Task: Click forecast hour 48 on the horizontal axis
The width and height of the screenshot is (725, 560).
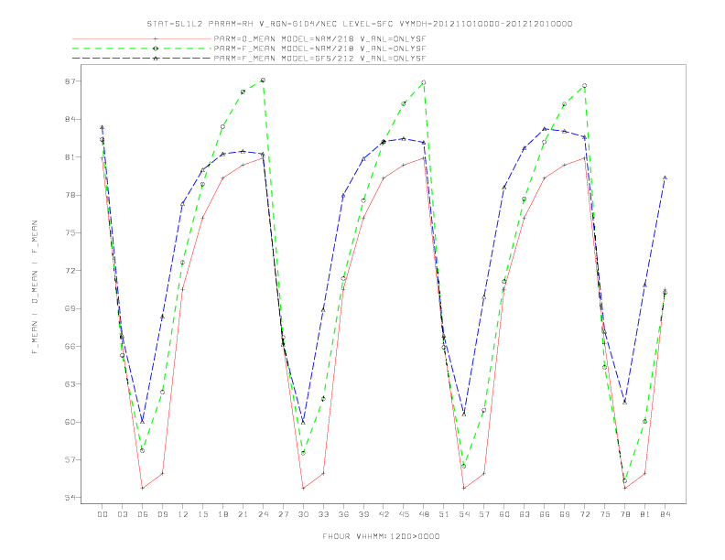Action: (x=424, y=514)
